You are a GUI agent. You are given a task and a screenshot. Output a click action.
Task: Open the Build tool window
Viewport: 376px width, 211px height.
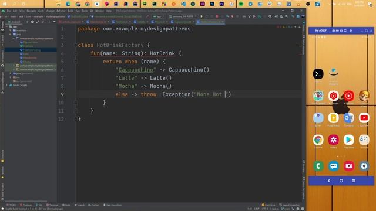pyautogui.click(x=66, y=205)
